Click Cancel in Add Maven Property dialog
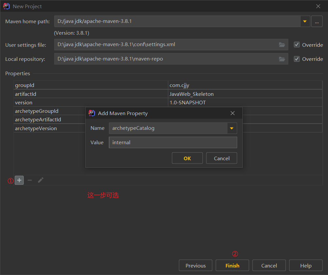This screenshot has height=275, width=328. pos(221,158)
